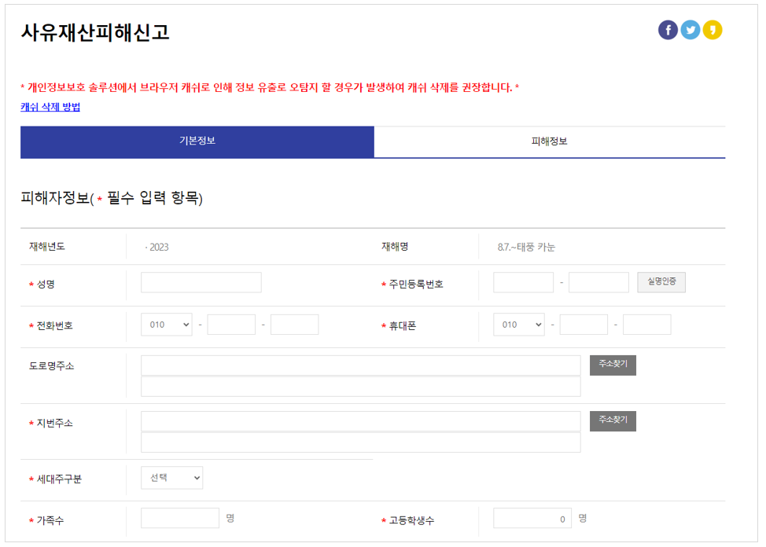Share the page on Facebook

pos(667,30)
